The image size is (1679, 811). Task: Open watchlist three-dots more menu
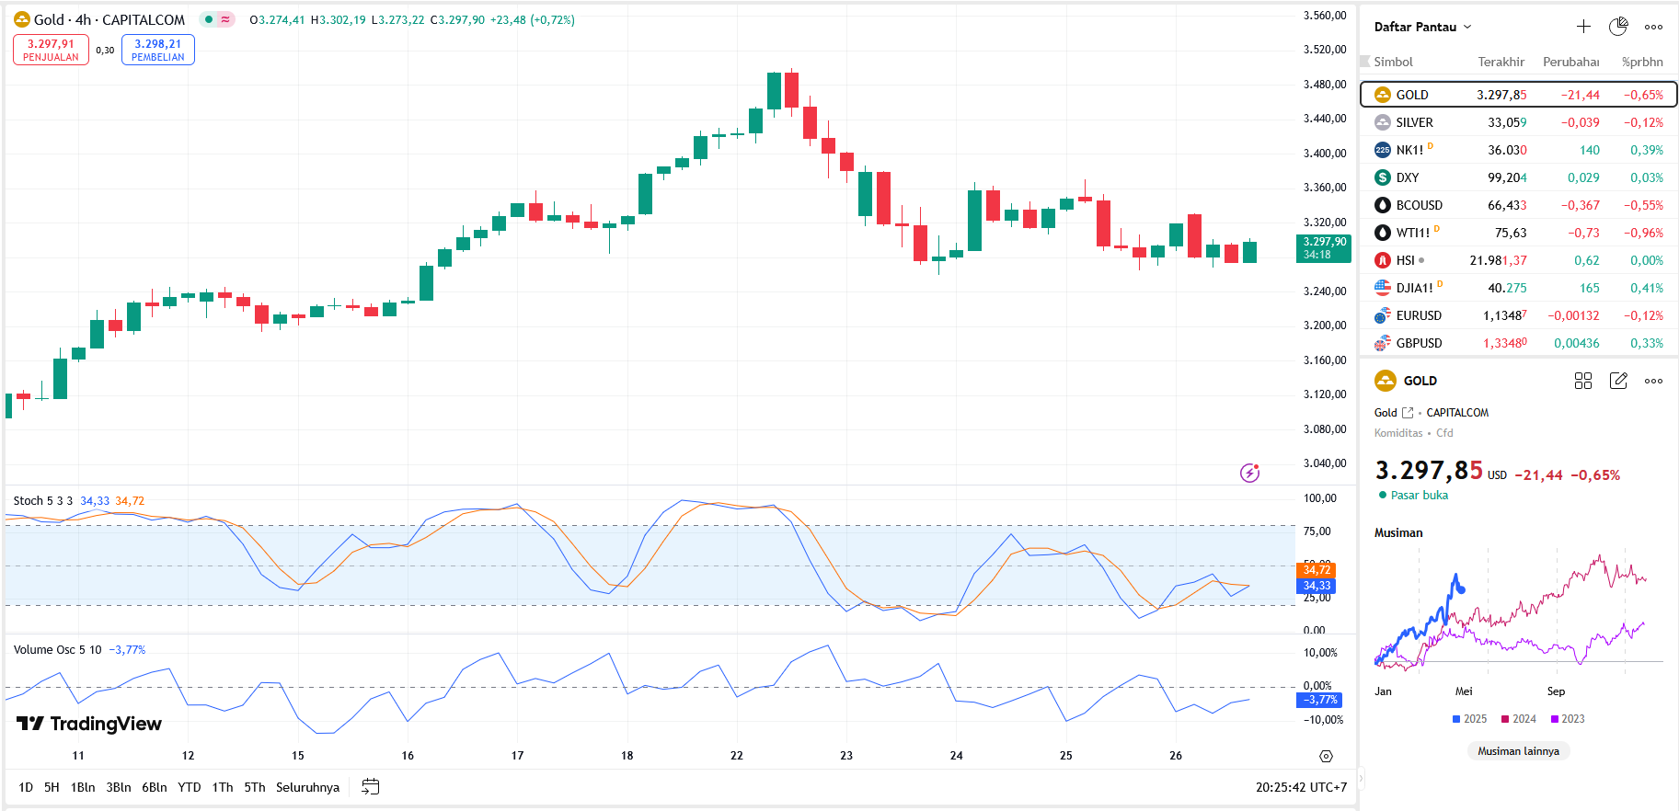tap(1653, 27)
